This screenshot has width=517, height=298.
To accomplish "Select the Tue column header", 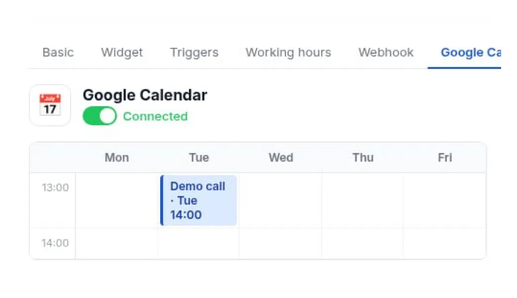I will 199,157.
